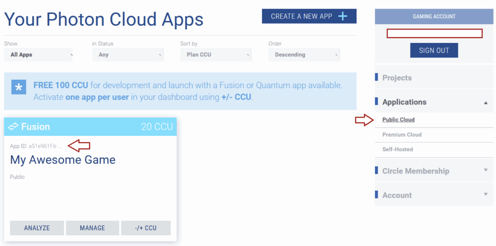496x246 pixels.
Task: Select the Public Cloud link
Action: [398, 120]
